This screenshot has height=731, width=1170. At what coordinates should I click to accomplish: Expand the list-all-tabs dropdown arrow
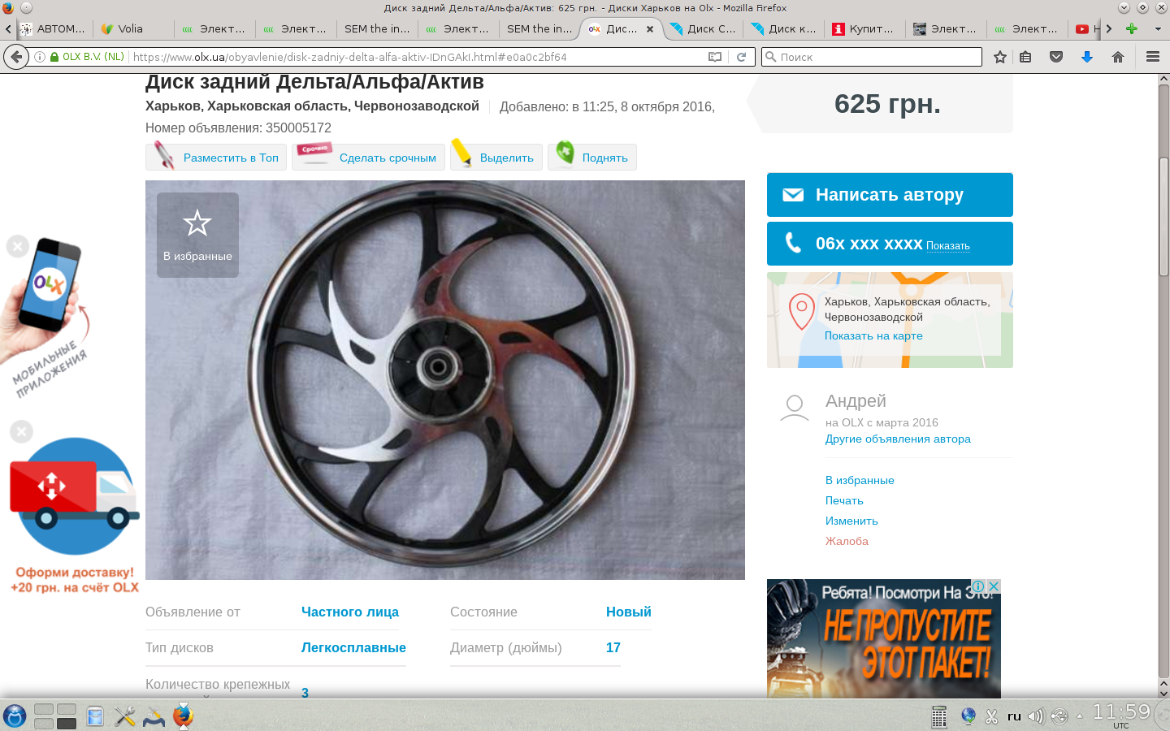click(1158, 28)
